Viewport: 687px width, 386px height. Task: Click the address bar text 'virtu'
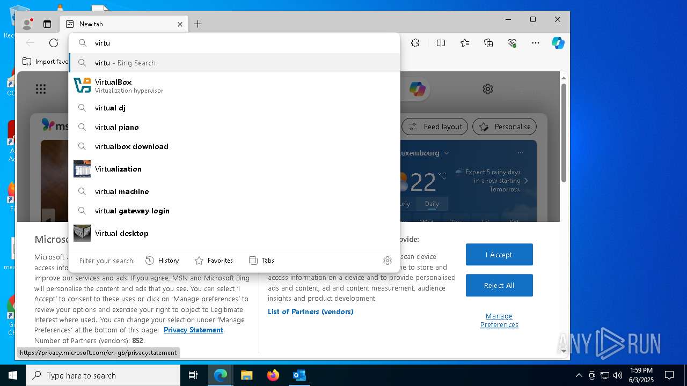tap(102, 43)
